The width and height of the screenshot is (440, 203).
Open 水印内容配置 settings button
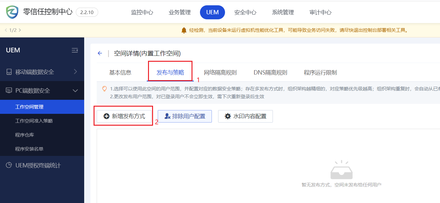[245, 116]
